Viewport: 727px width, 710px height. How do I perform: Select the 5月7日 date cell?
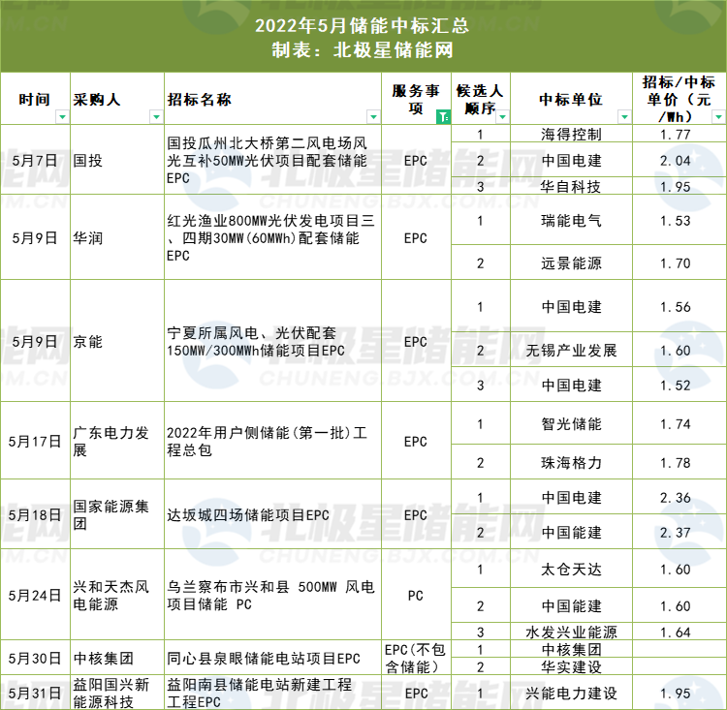[34, 160]
